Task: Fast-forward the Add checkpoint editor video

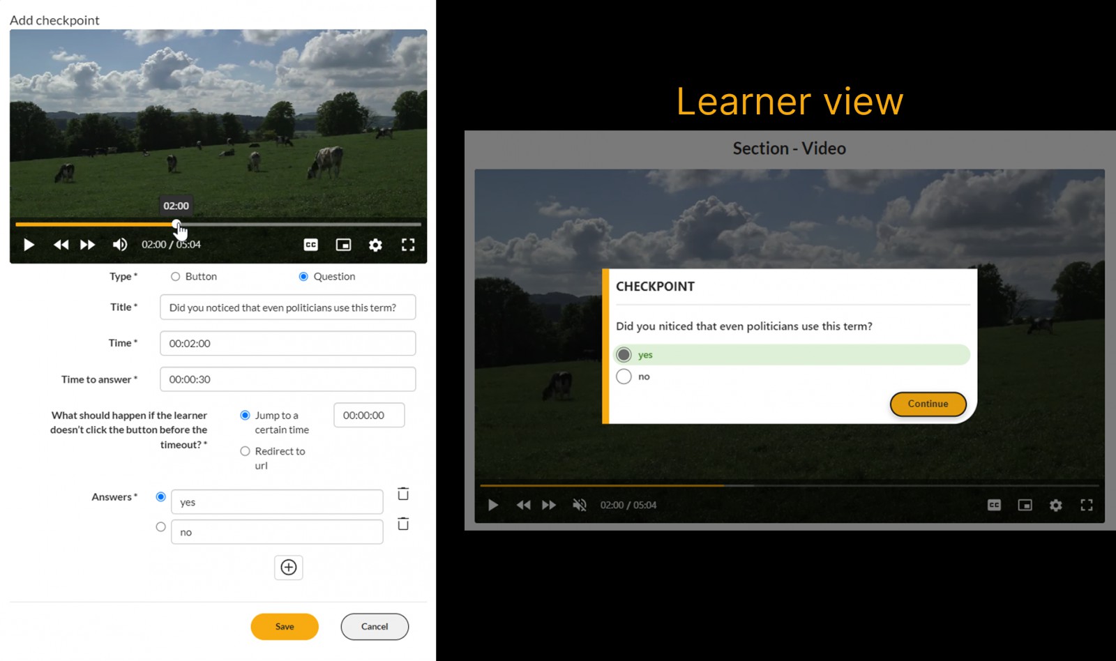Action: point(88,245)
